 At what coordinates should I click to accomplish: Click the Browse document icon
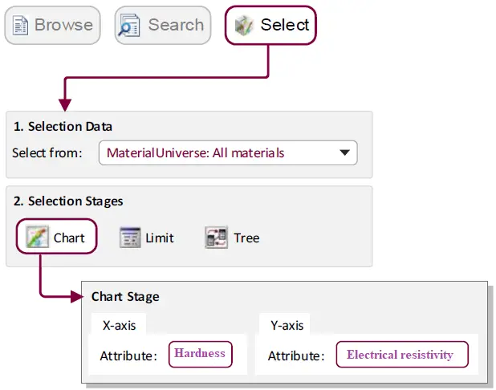point(21,26)
